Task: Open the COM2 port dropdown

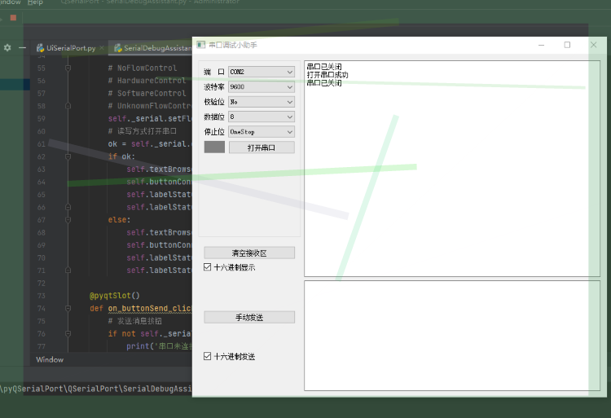Action: (261, 72)
